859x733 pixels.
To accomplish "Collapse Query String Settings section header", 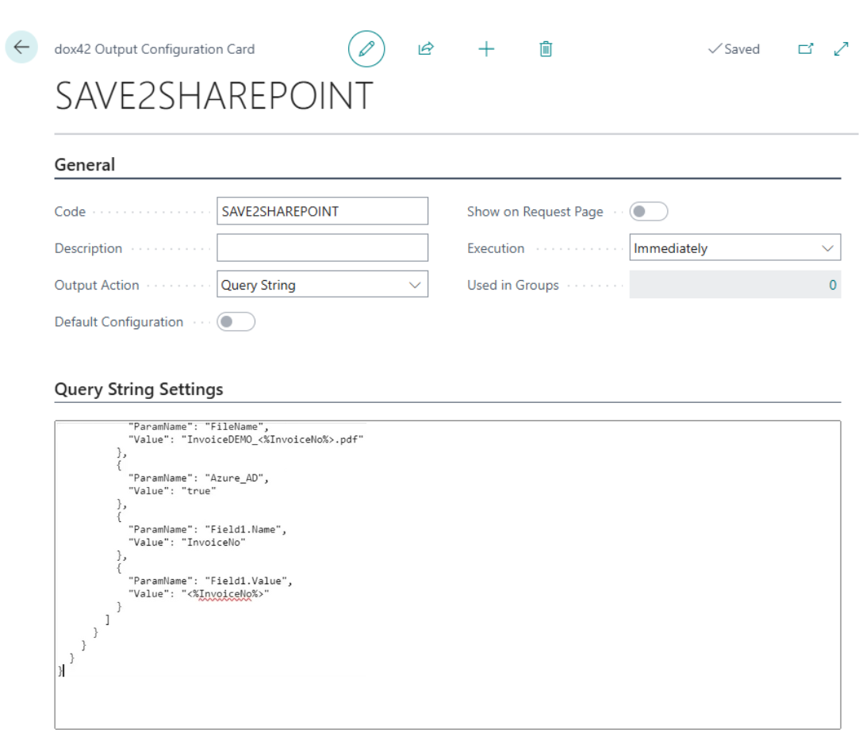I will (139, 389).
